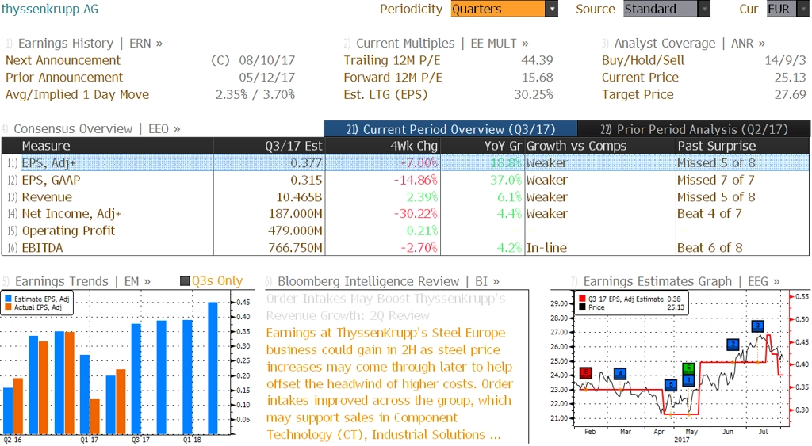Click EBITDA past surprise Beat 6 of 8

point(710,248)
